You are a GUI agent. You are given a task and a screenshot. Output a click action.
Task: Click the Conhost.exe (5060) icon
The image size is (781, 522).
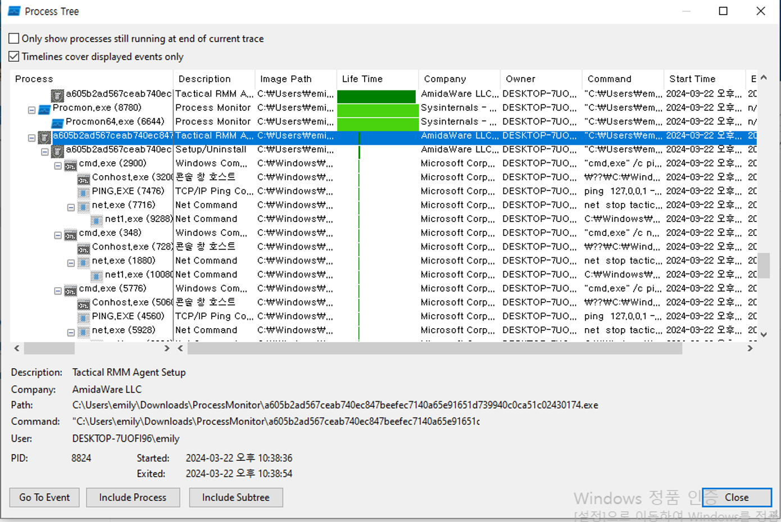(x=83, y=304)
